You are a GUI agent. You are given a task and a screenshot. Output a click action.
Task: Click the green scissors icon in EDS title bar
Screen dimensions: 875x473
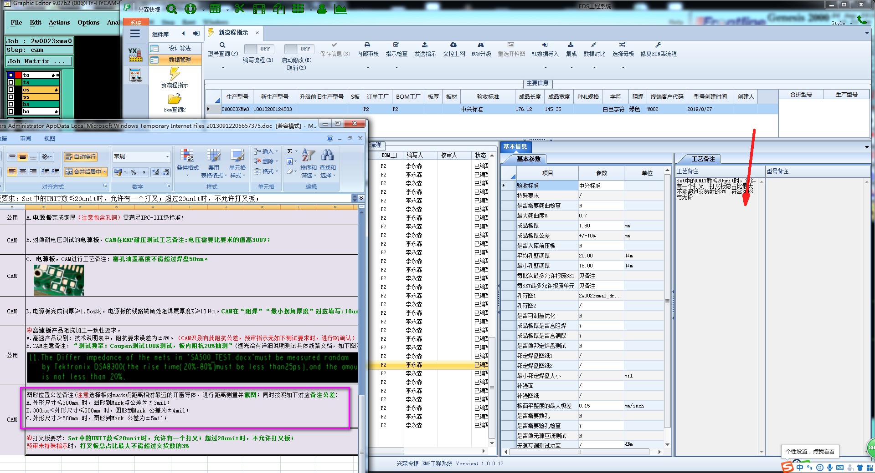point(240,9)
